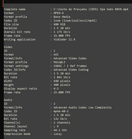Image resolution: width=132 pixels, height=139 pixels.
Task: Click the Channel layout L R value
Action: pos(56,126)
